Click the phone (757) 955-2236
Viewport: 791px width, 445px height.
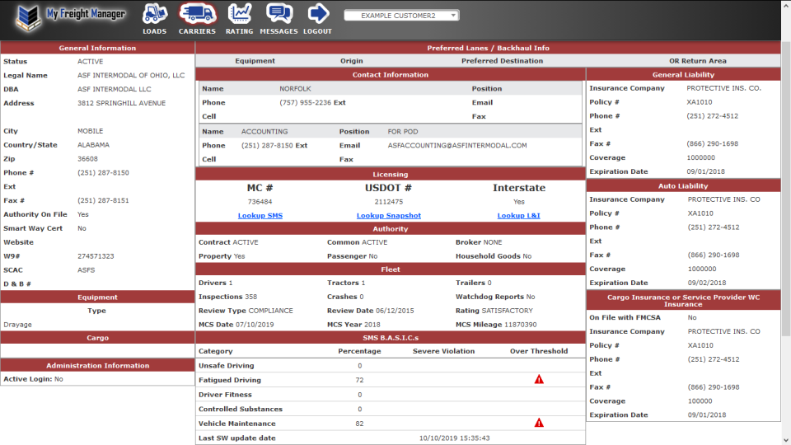pyautogui.click(x=305, y=102)
